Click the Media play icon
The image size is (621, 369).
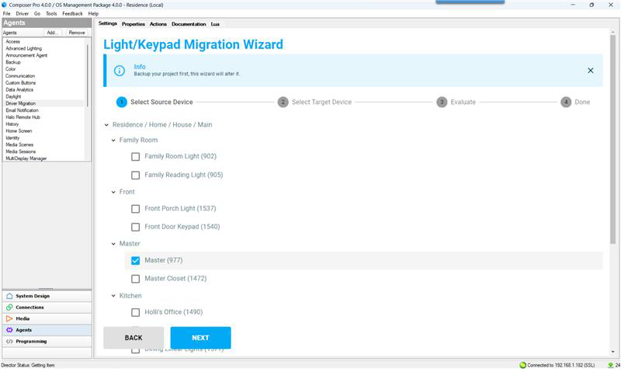(x=9, y=319)
